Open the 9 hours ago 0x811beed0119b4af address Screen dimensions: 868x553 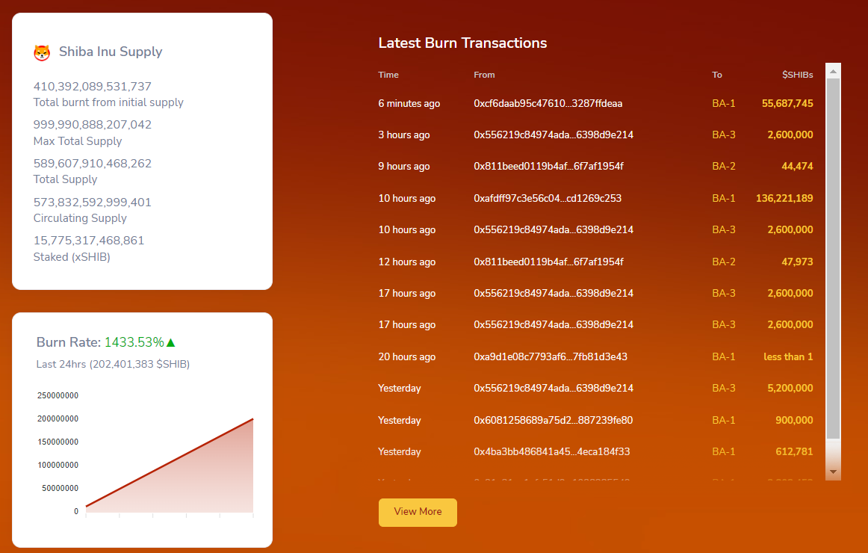[548, 166]
